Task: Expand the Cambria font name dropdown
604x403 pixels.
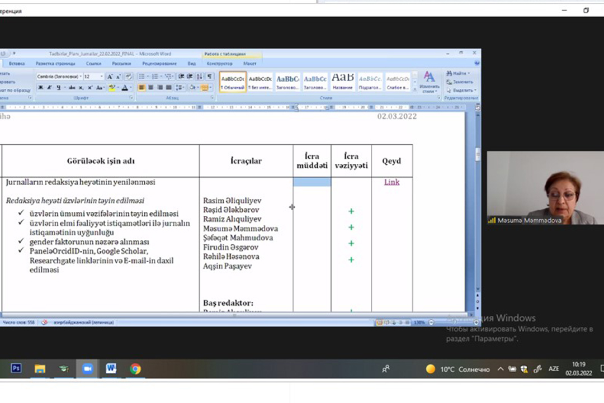Action: (x=80, y=77)
